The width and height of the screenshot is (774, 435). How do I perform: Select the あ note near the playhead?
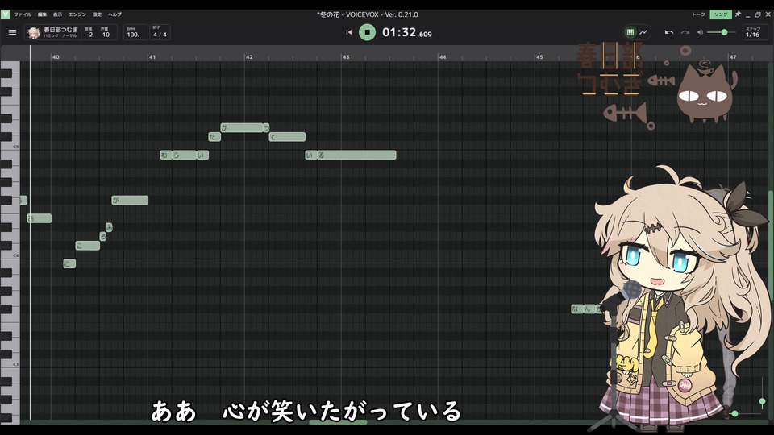pos(39,218)
